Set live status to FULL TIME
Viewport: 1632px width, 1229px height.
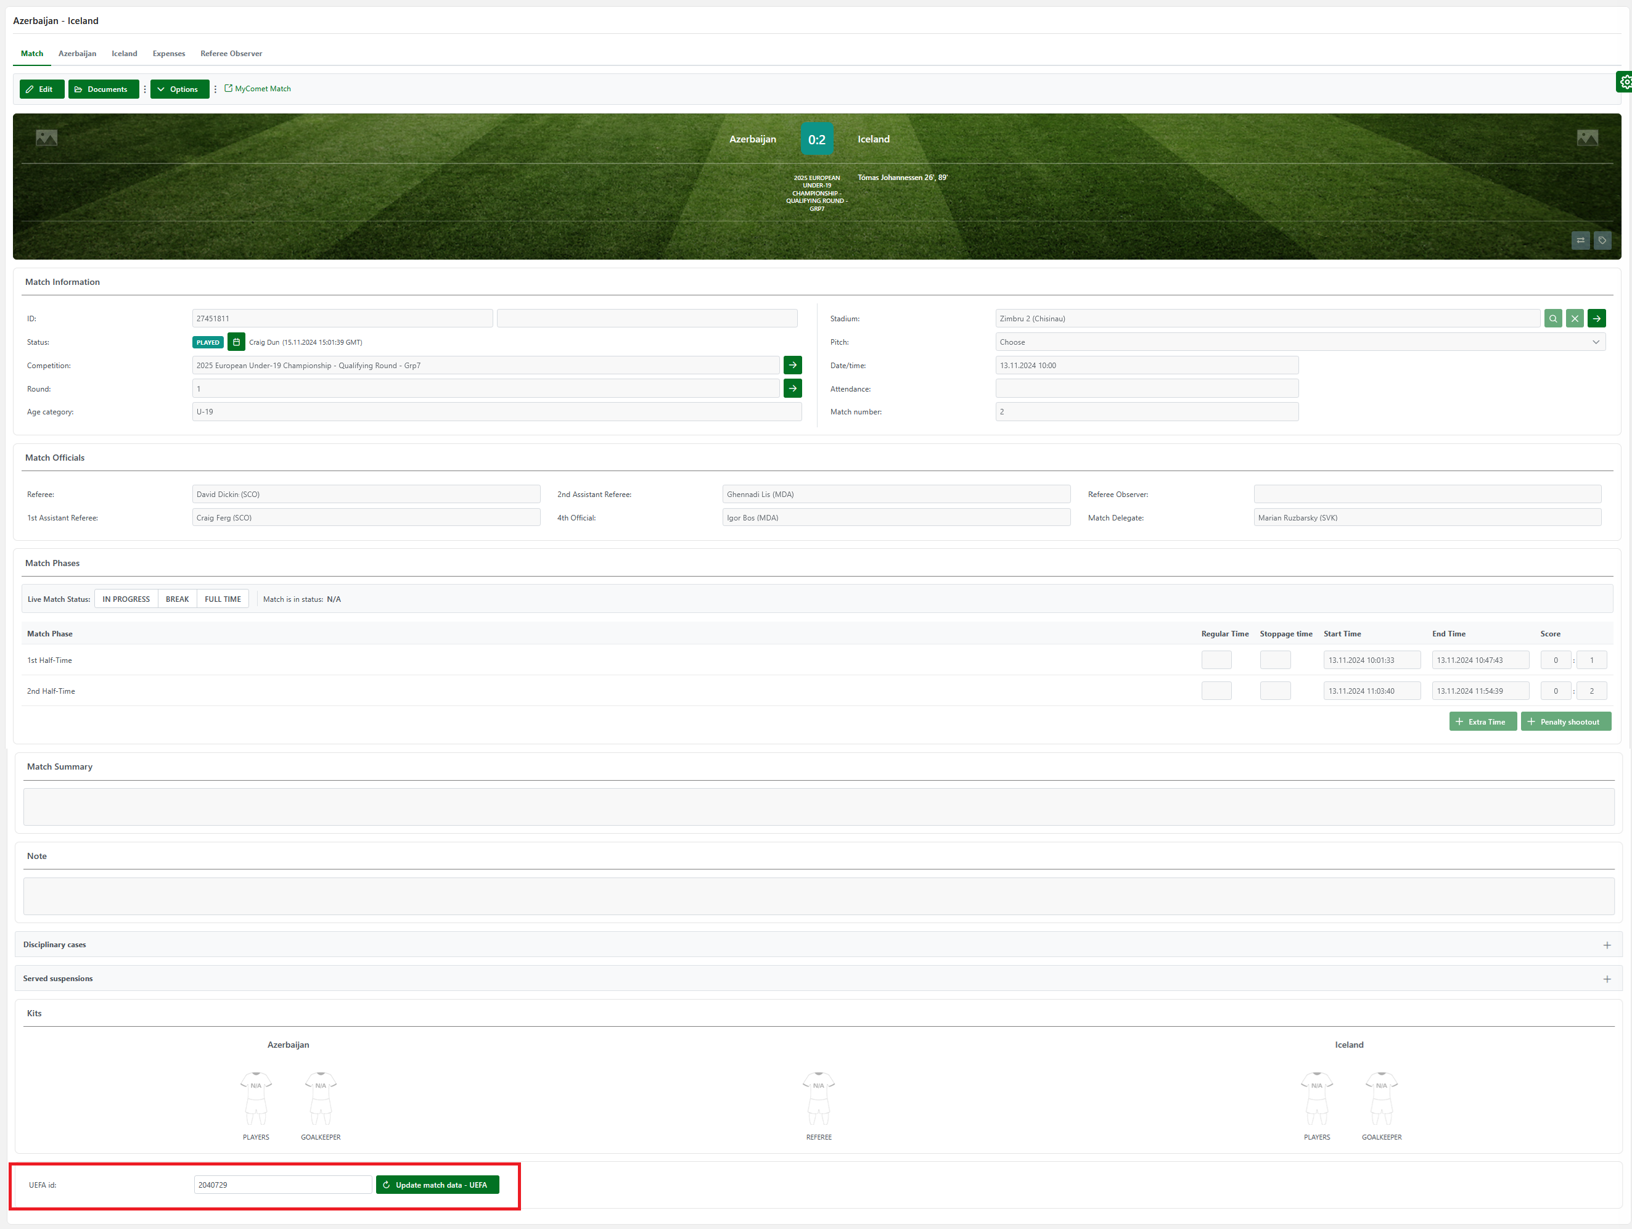click(x=223, y=599)
